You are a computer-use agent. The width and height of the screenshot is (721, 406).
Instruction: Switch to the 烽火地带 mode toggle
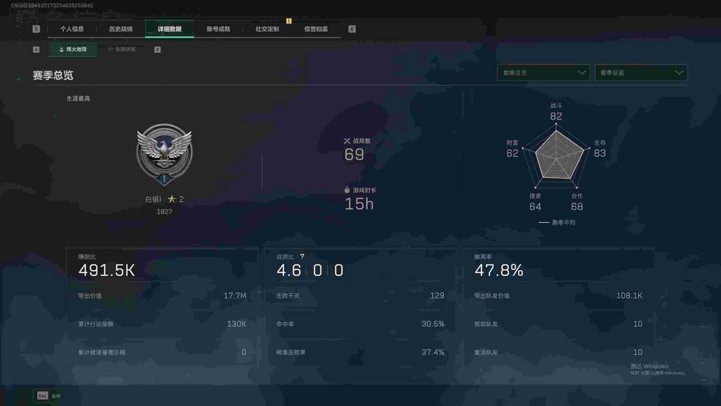coord(73,49)
